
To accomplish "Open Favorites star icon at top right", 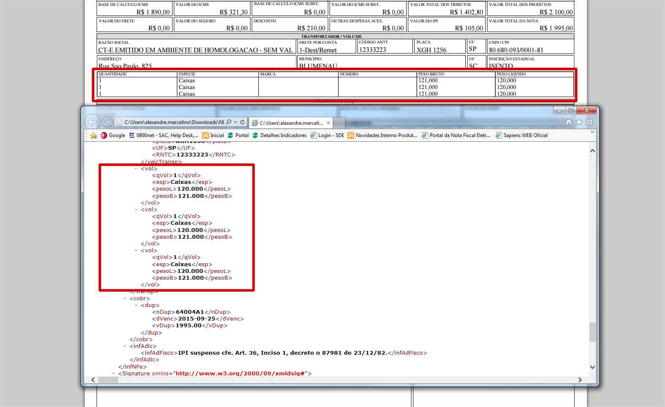I will (x=579, y=122).
